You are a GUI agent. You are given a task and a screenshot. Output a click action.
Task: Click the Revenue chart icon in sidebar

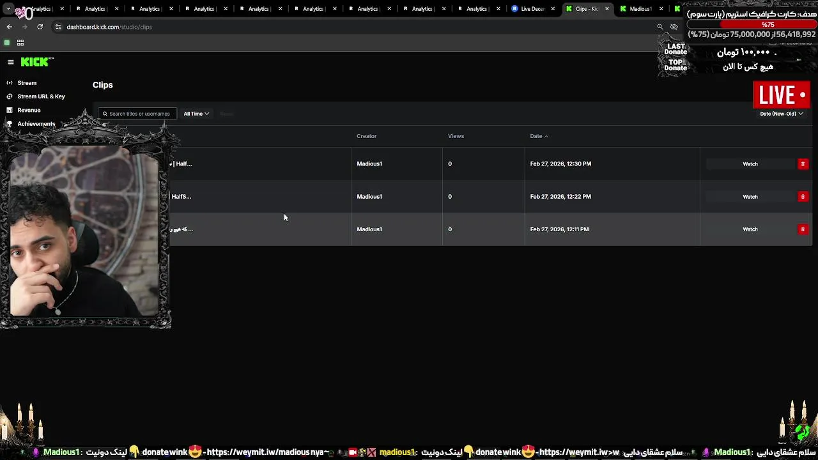click(x=10, y=110)
